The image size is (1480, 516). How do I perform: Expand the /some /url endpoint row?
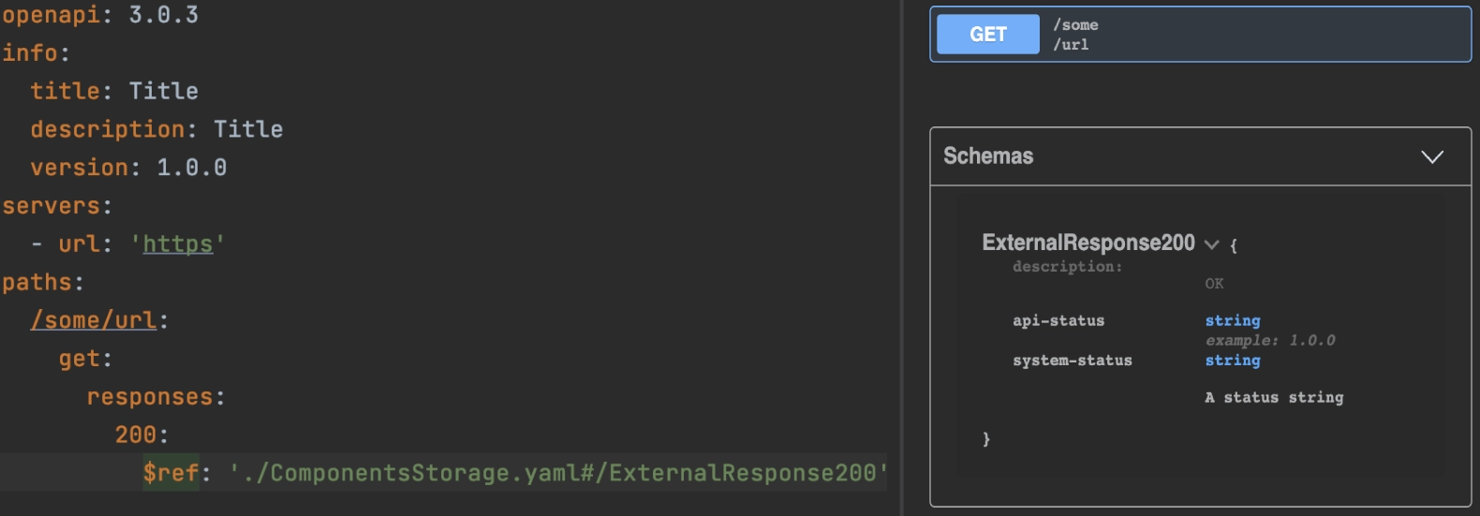pyautogui.click(x=1200, y=35)
